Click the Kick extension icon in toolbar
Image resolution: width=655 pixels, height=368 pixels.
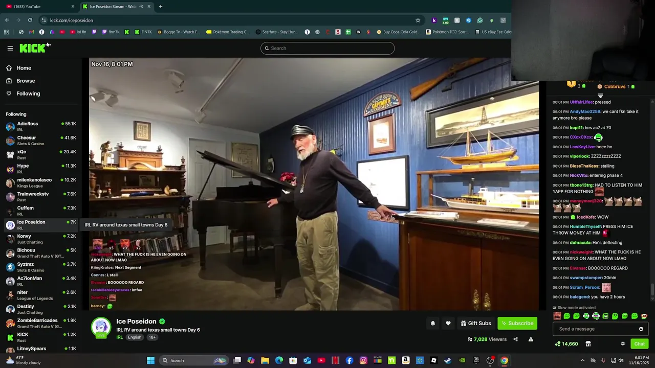[434, 20]
